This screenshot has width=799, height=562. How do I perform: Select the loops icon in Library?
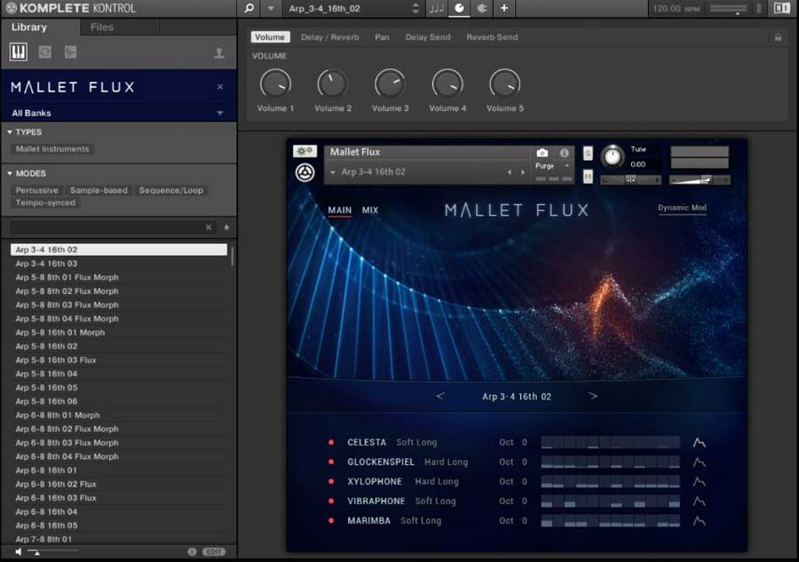[45, 52]
